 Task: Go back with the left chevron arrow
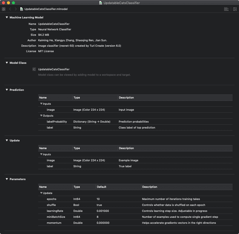pyautogui.click(x=10, y=9)
